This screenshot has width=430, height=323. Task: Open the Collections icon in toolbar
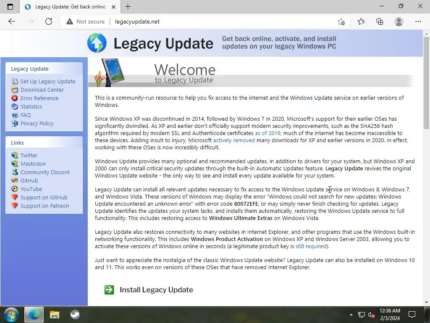click(x=380, y=21)
